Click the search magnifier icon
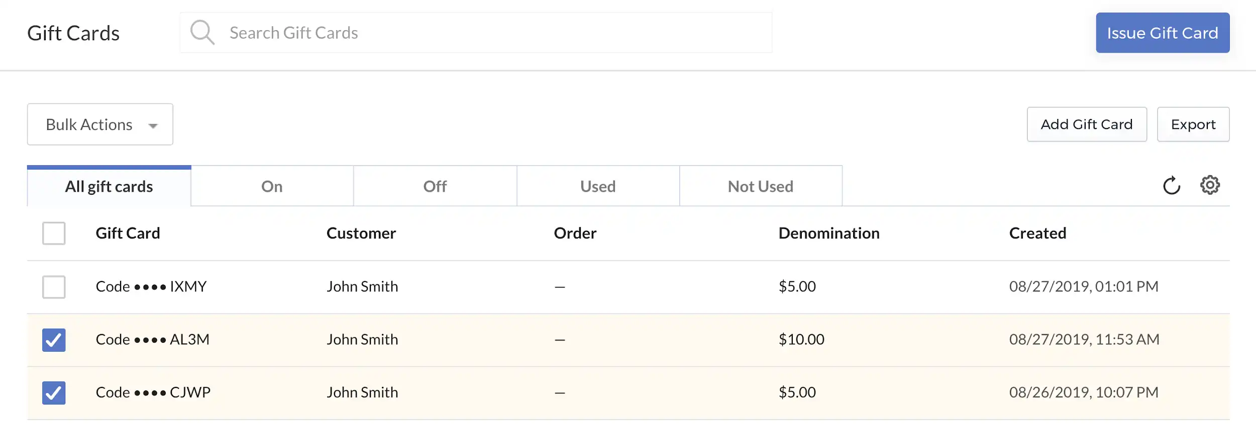Image resolution: width=1256 pixels, height=437 pixels. pos(202,33)
